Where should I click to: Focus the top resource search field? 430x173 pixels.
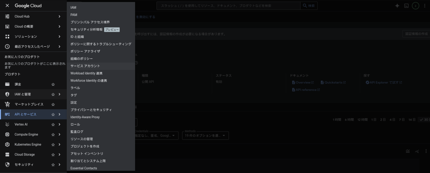[228, 6]
